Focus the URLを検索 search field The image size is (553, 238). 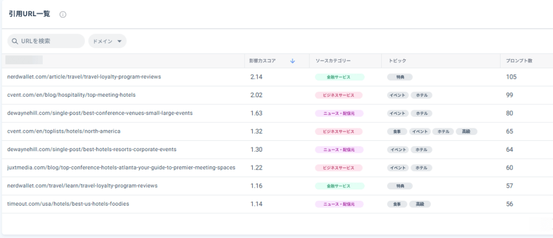(46, 41)
